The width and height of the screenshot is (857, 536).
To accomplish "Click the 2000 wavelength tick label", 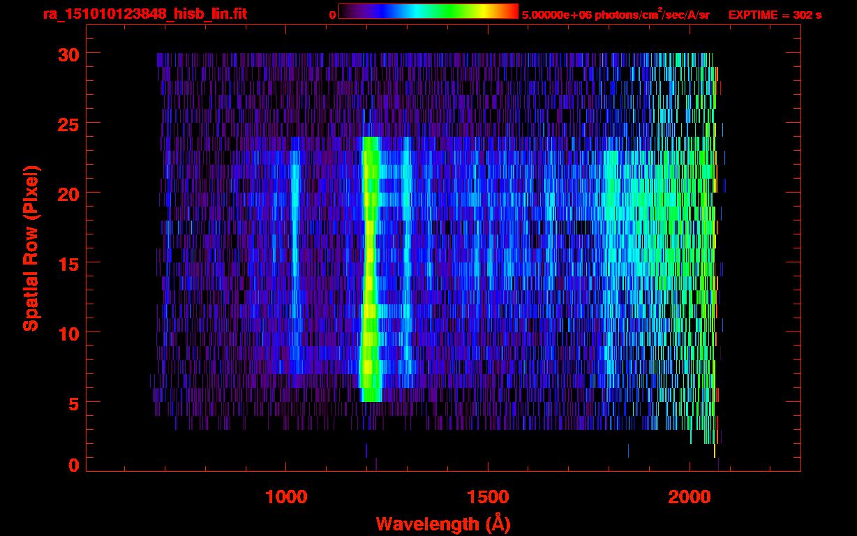I will 690,497.
